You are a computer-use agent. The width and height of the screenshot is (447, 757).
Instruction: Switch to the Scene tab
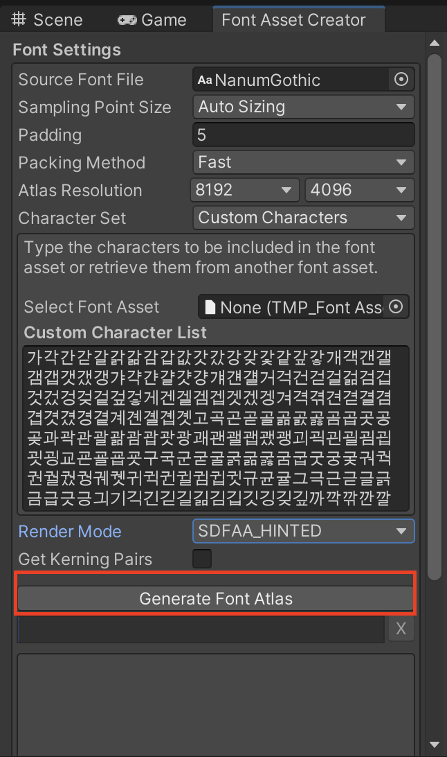47,20
